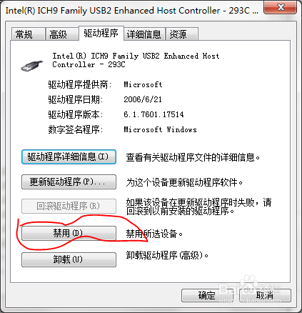
Task: Click the driver version 6.1.7601.17514
Action: click(x=153, y=114)
